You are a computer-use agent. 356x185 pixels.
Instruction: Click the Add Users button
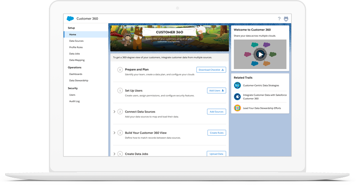(216, 91)
